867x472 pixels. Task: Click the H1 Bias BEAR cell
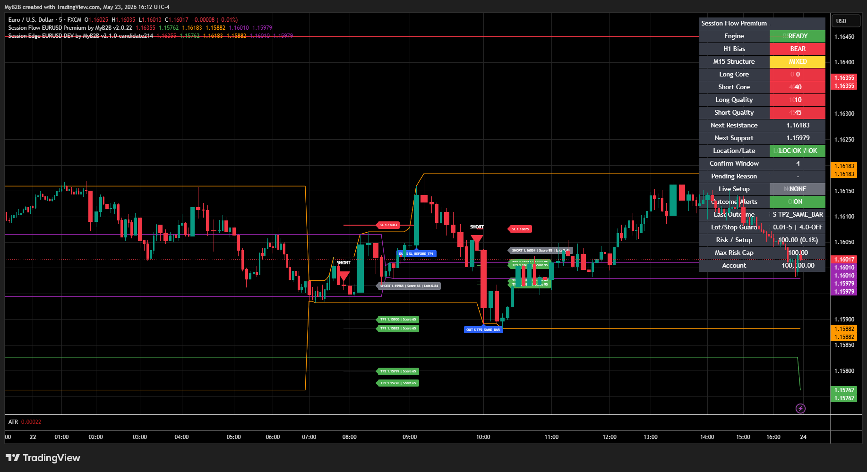click(x=798, y=49)
